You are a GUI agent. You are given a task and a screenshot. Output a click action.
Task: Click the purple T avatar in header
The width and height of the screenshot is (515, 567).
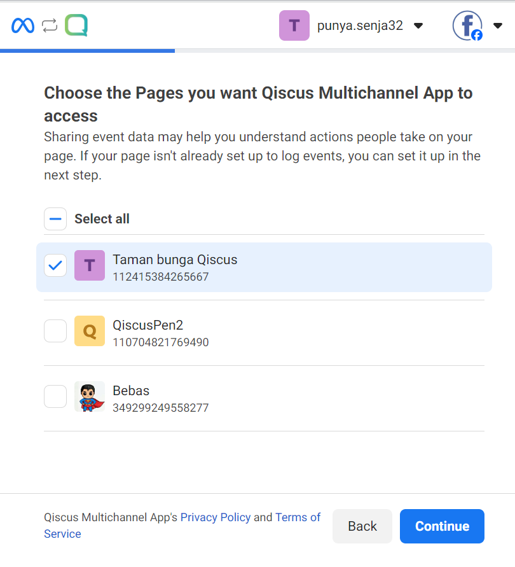[x=294, y=25]
